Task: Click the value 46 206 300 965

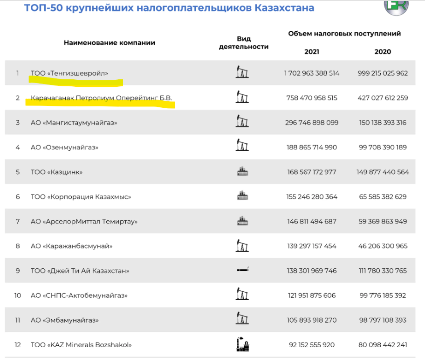Action: pos(383,246)
